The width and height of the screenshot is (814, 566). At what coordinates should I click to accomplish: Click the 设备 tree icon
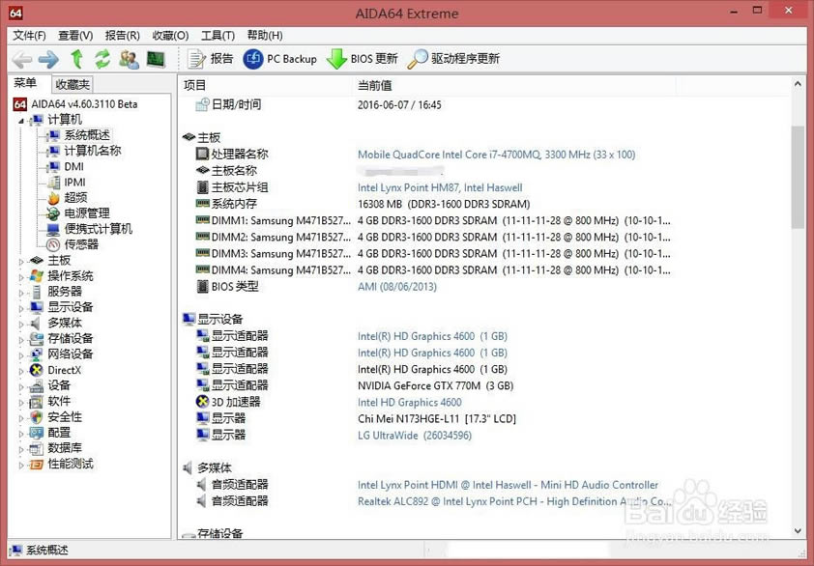coord(37,385)
